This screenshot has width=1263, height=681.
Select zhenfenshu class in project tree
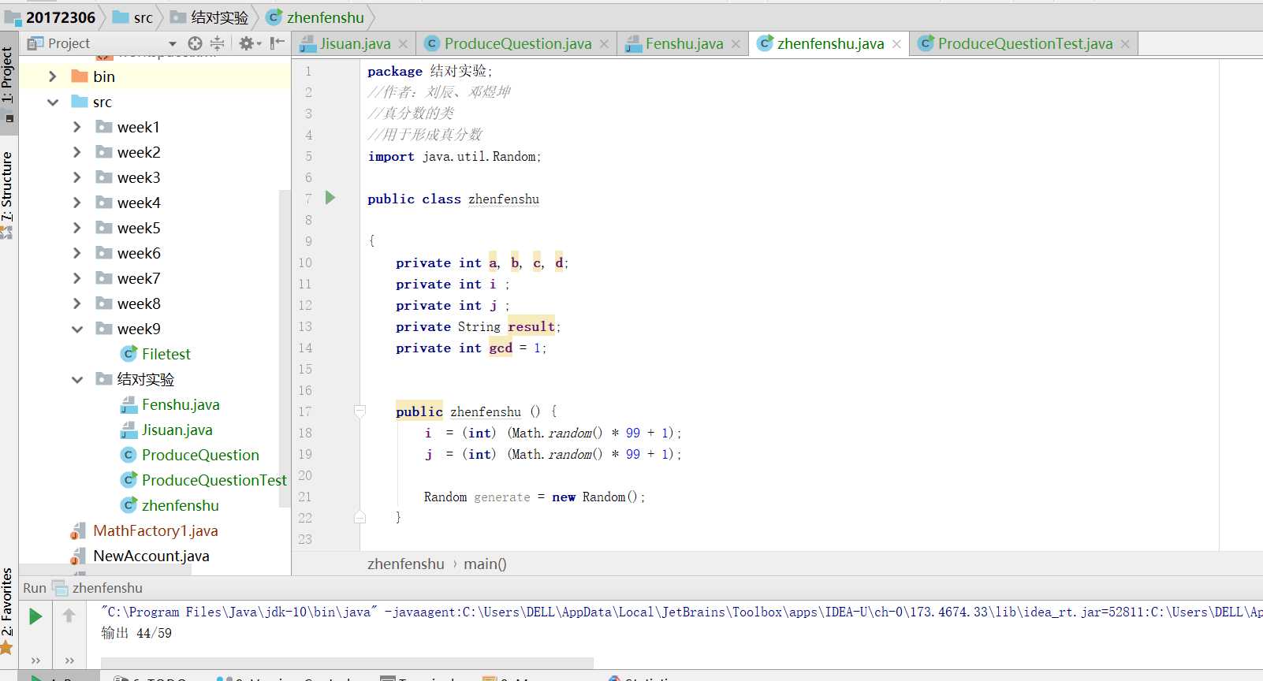pyautogui.click(x=180, y=505)
